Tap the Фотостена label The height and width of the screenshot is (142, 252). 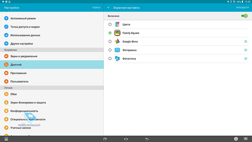[x=129, y=59]
